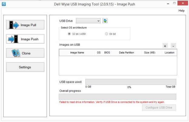
Task: Click the refresh USB drive icon
Action: 105,21
